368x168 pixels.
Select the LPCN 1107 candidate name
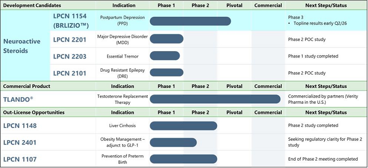pyautogui.click(x=20, y=159)
